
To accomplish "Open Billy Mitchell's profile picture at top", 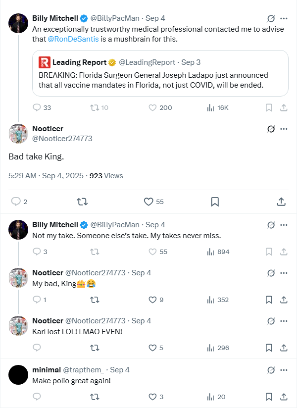I will tap(18, 23).
